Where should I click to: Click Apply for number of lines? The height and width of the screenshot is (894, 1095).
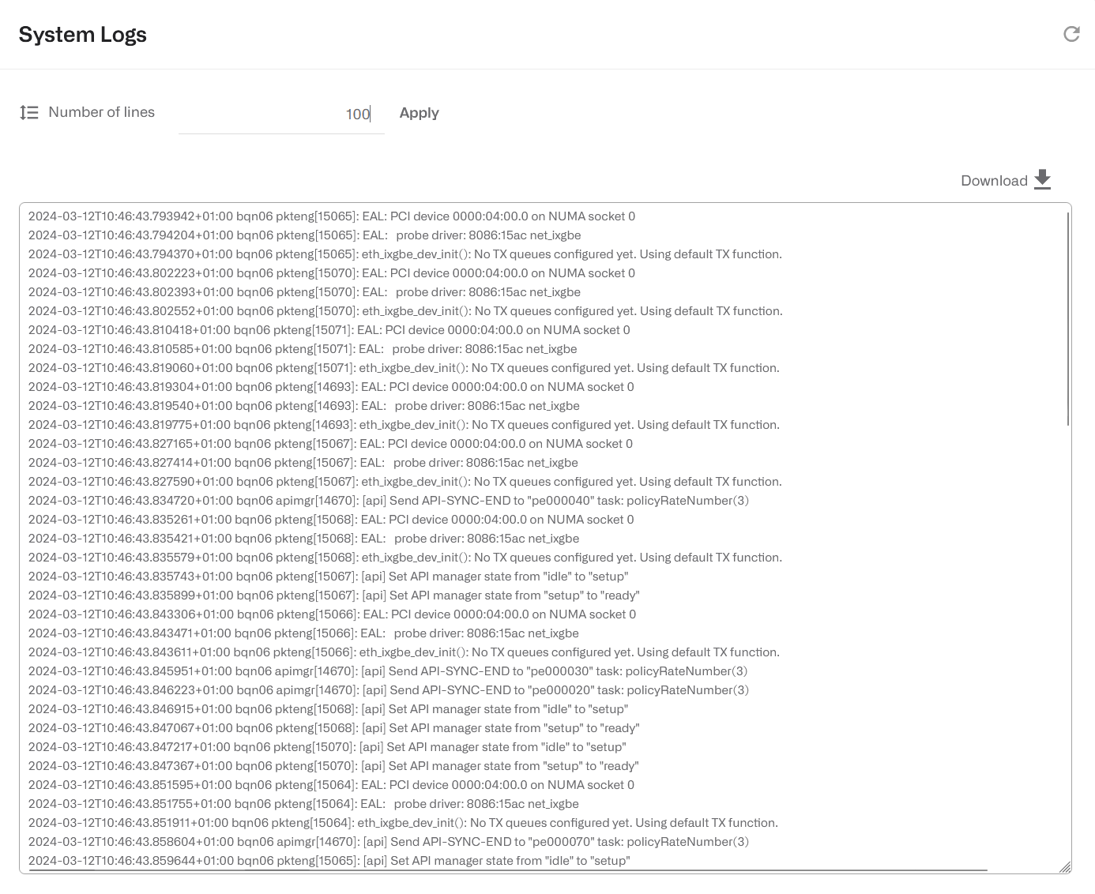click(419, 113)
